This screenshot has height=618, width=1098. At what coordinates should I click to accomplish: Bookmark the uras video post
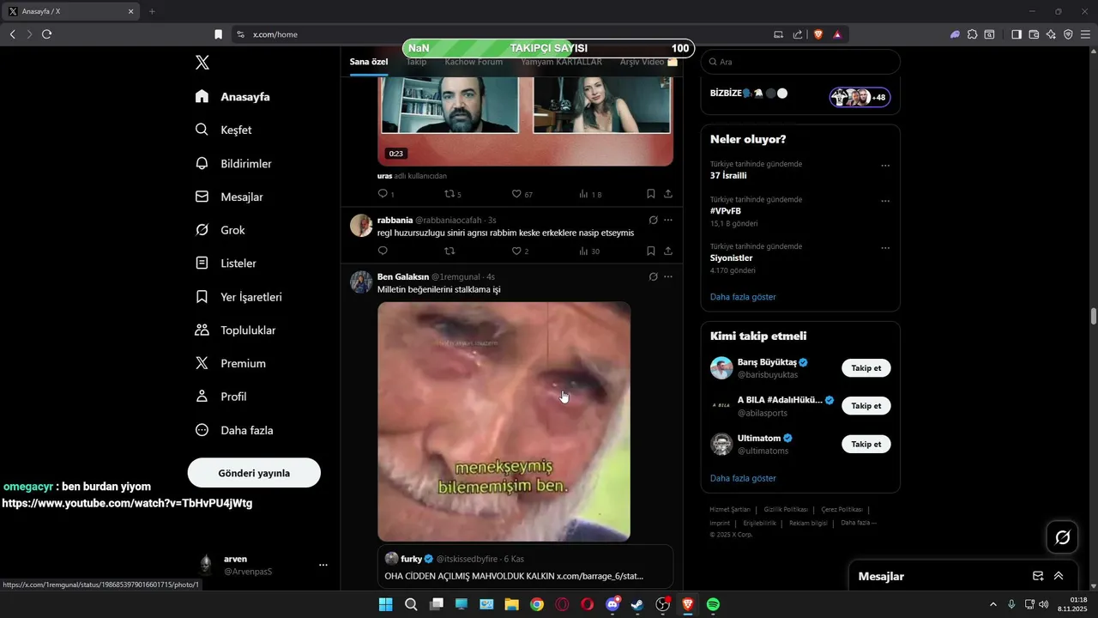(651, 194)
